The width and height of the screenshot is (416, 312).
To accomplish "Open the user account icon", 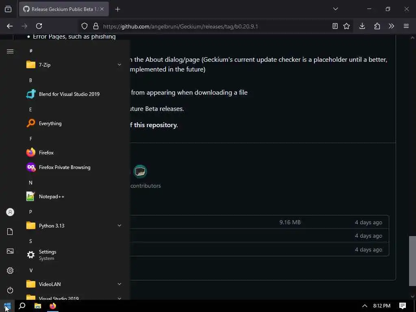I will point(10,212).
